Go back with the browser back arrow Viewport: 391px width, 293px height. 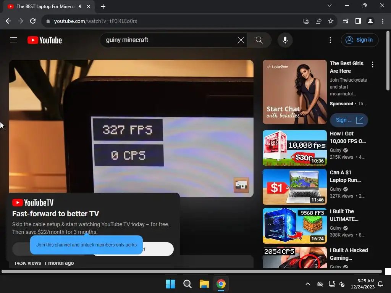click(8, 21)
